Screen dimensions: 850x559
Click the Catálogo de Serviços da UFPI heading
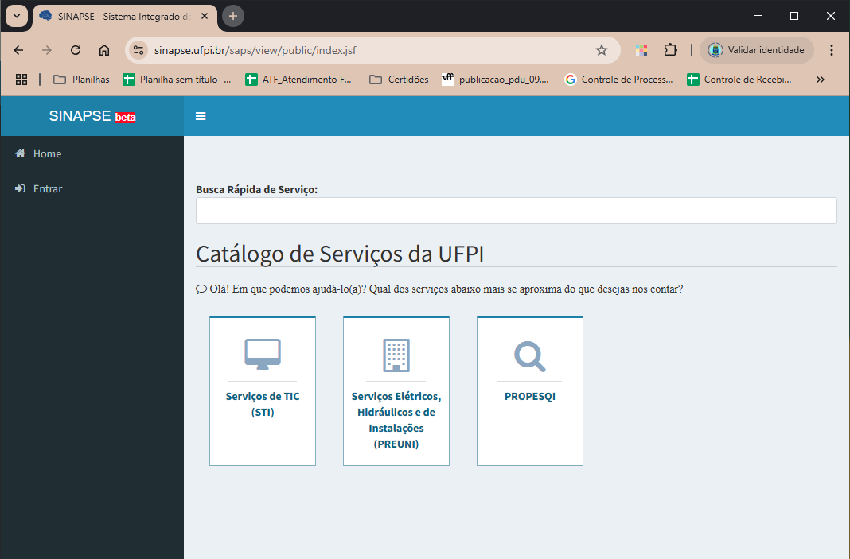click(340, 254)
